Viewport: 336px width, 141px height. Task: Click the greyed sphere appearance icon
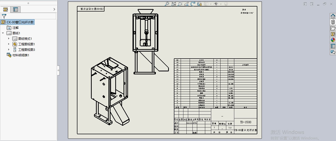226,4
